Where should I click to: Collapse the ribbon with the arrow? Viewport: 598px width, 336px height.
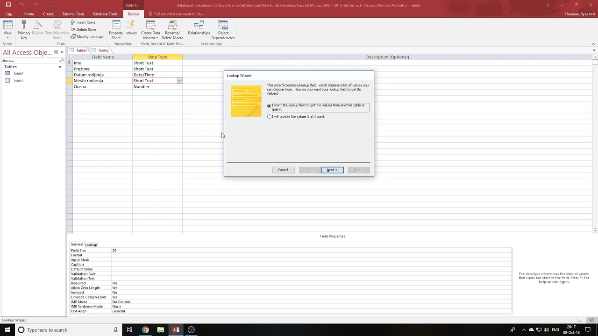(593, 44)
